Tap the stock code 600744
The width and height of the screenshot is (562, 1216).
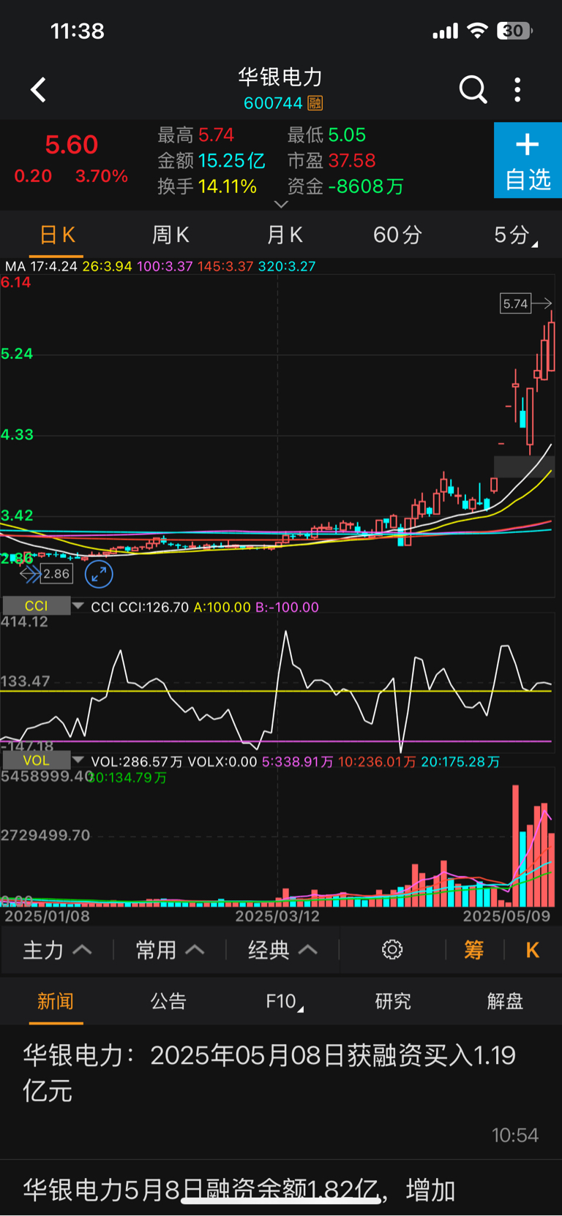point(273,103)
